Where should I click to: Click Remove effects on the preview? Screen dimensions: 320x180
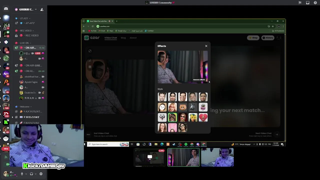199,80
